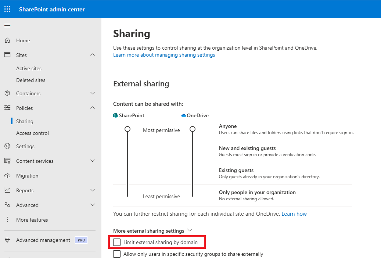Check Allow only users in specific security groups
The image size is (381, 258).
[x=117, y=254]
